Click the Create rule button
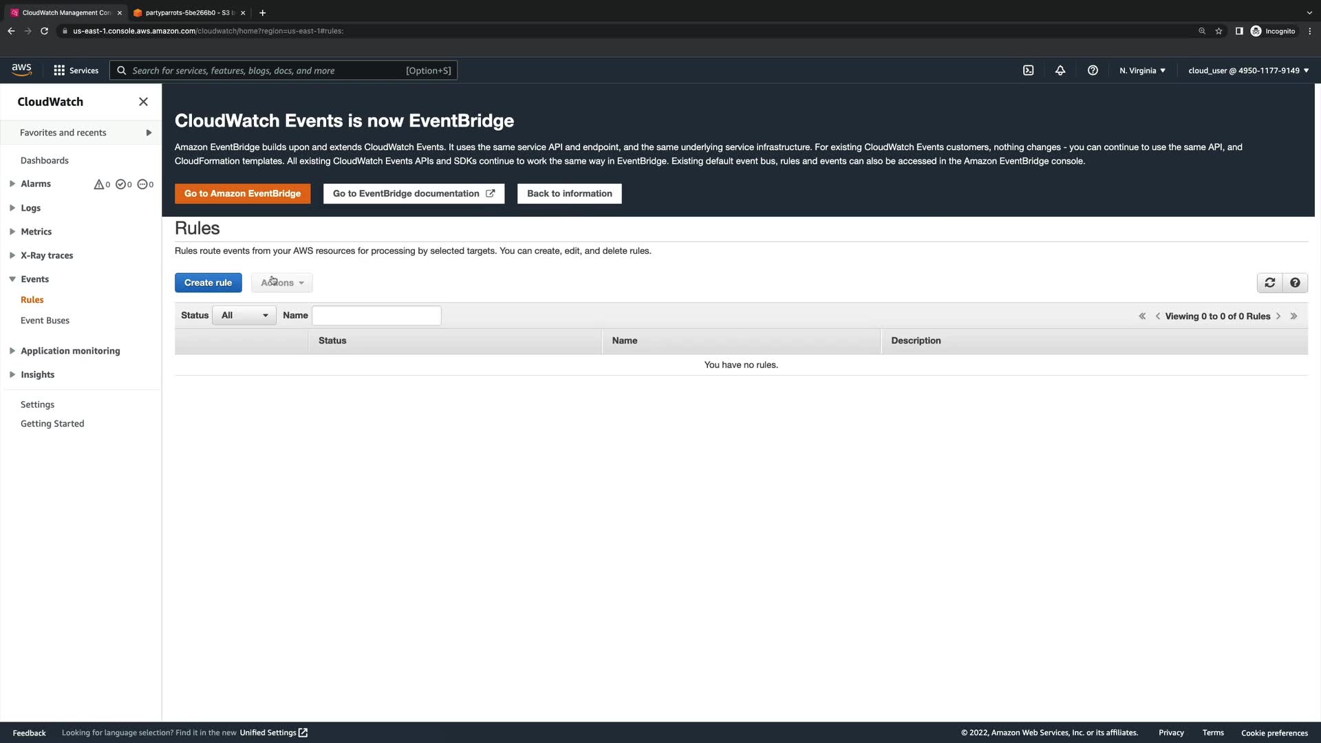1321x743 pixels. click(208, 283)
